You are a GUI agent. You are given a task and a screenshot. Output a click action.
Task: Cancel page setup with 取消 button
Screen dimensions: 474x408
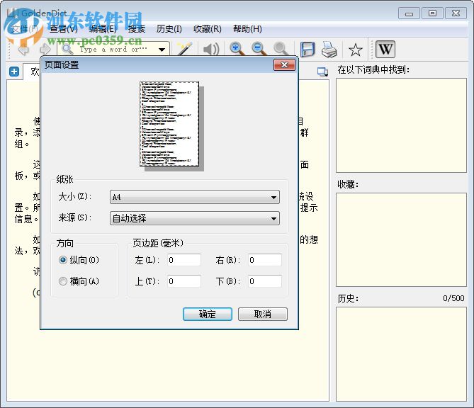pos(263,314)
